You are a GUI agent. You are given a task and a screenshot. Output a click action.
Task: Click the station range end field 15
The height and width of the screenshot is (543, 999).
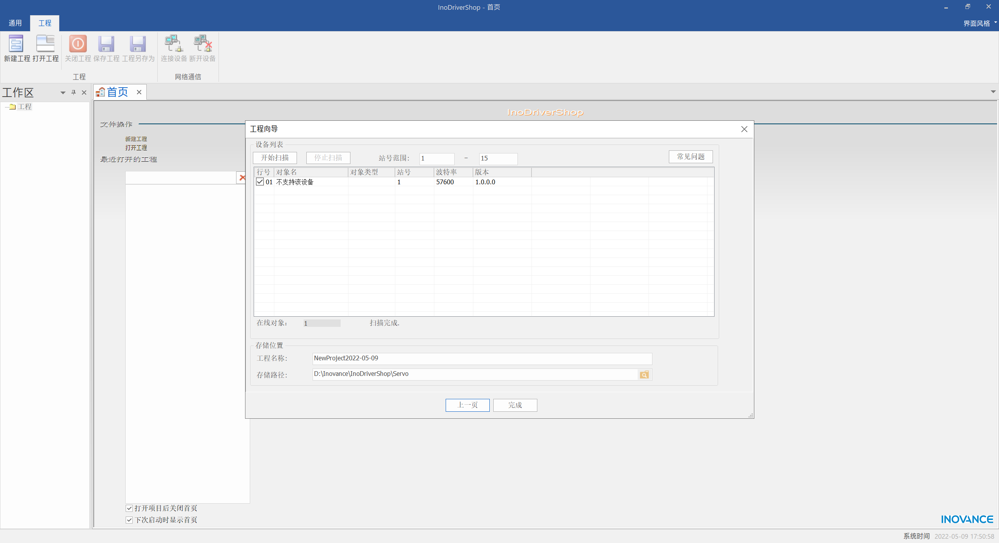pos(498,159)
